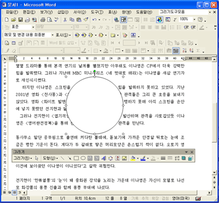Expand the 표시(S) dropdown
Image resolution: width=219 pixels, height=203 pixels.
[63, 35]
